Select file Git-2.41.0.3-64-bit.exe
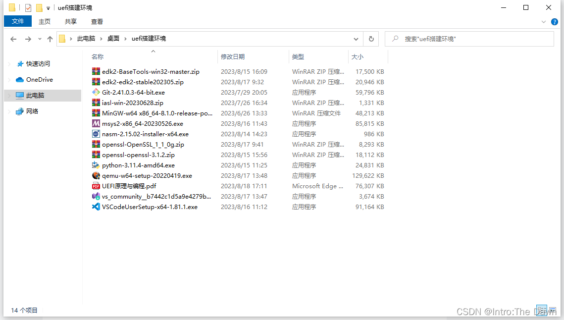 133,93
